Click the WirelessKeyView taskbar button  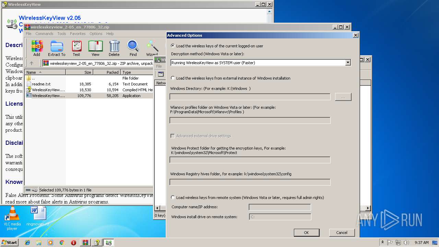(109, 243)
